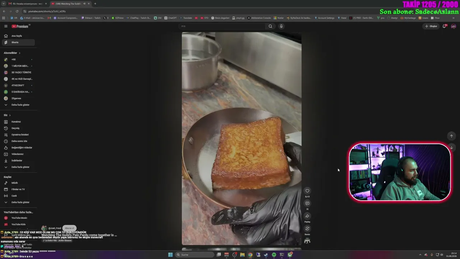460x259 pixels.
Task: Open YouTube Kids link in sidebar
Action: (18, 224)
